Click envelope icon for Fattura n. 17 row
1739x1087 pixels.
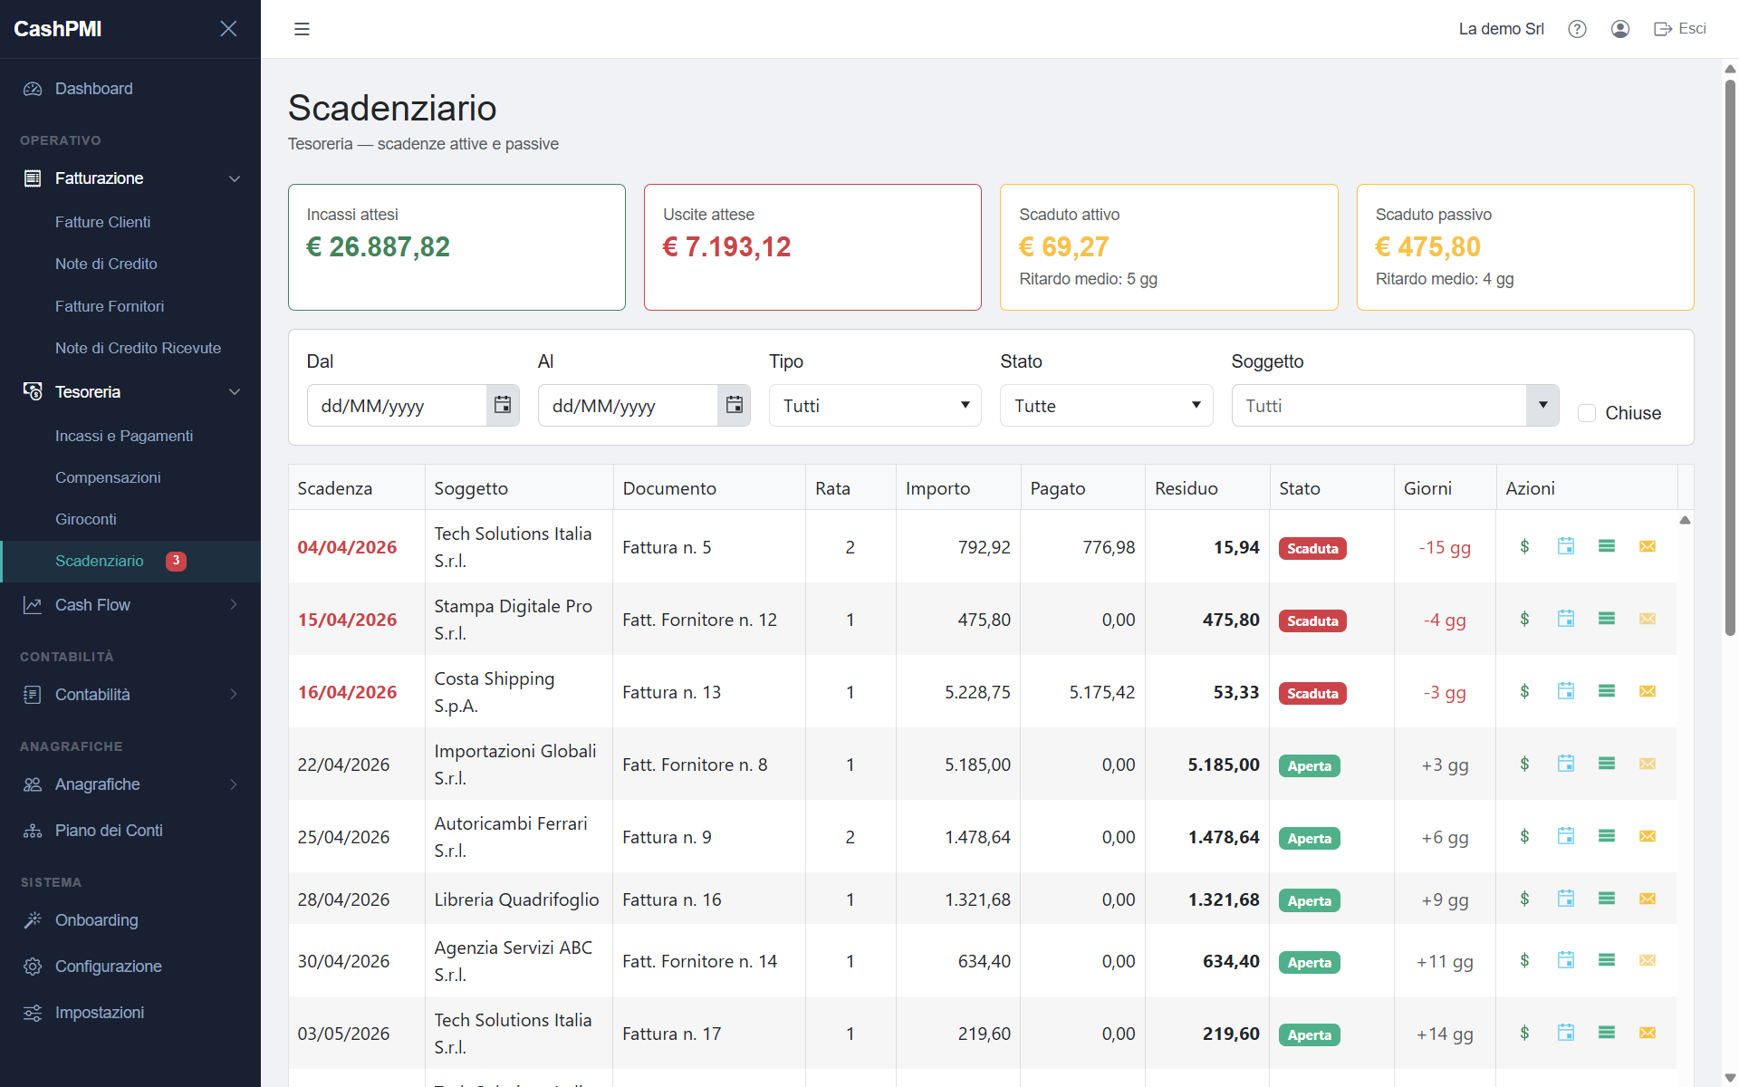pos(1648,1033)
